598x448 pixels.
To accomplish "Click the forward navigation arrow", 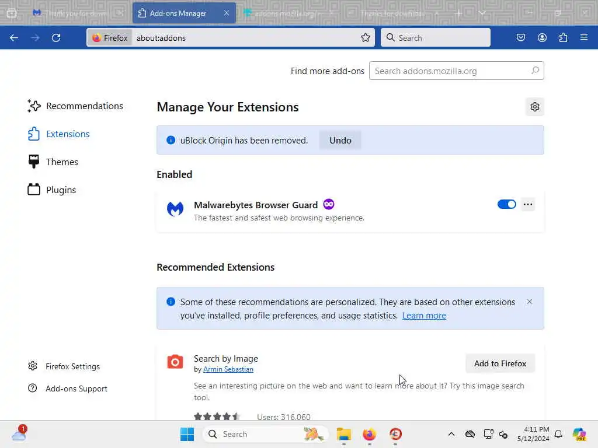I will click(x=35, y=38).
